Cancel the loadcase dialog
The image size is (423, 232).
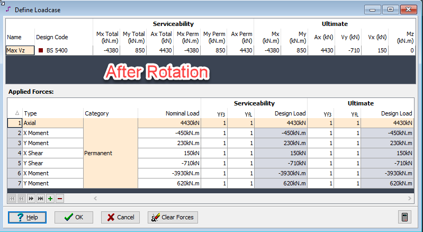pyautogui.click(x=120, y=217)
